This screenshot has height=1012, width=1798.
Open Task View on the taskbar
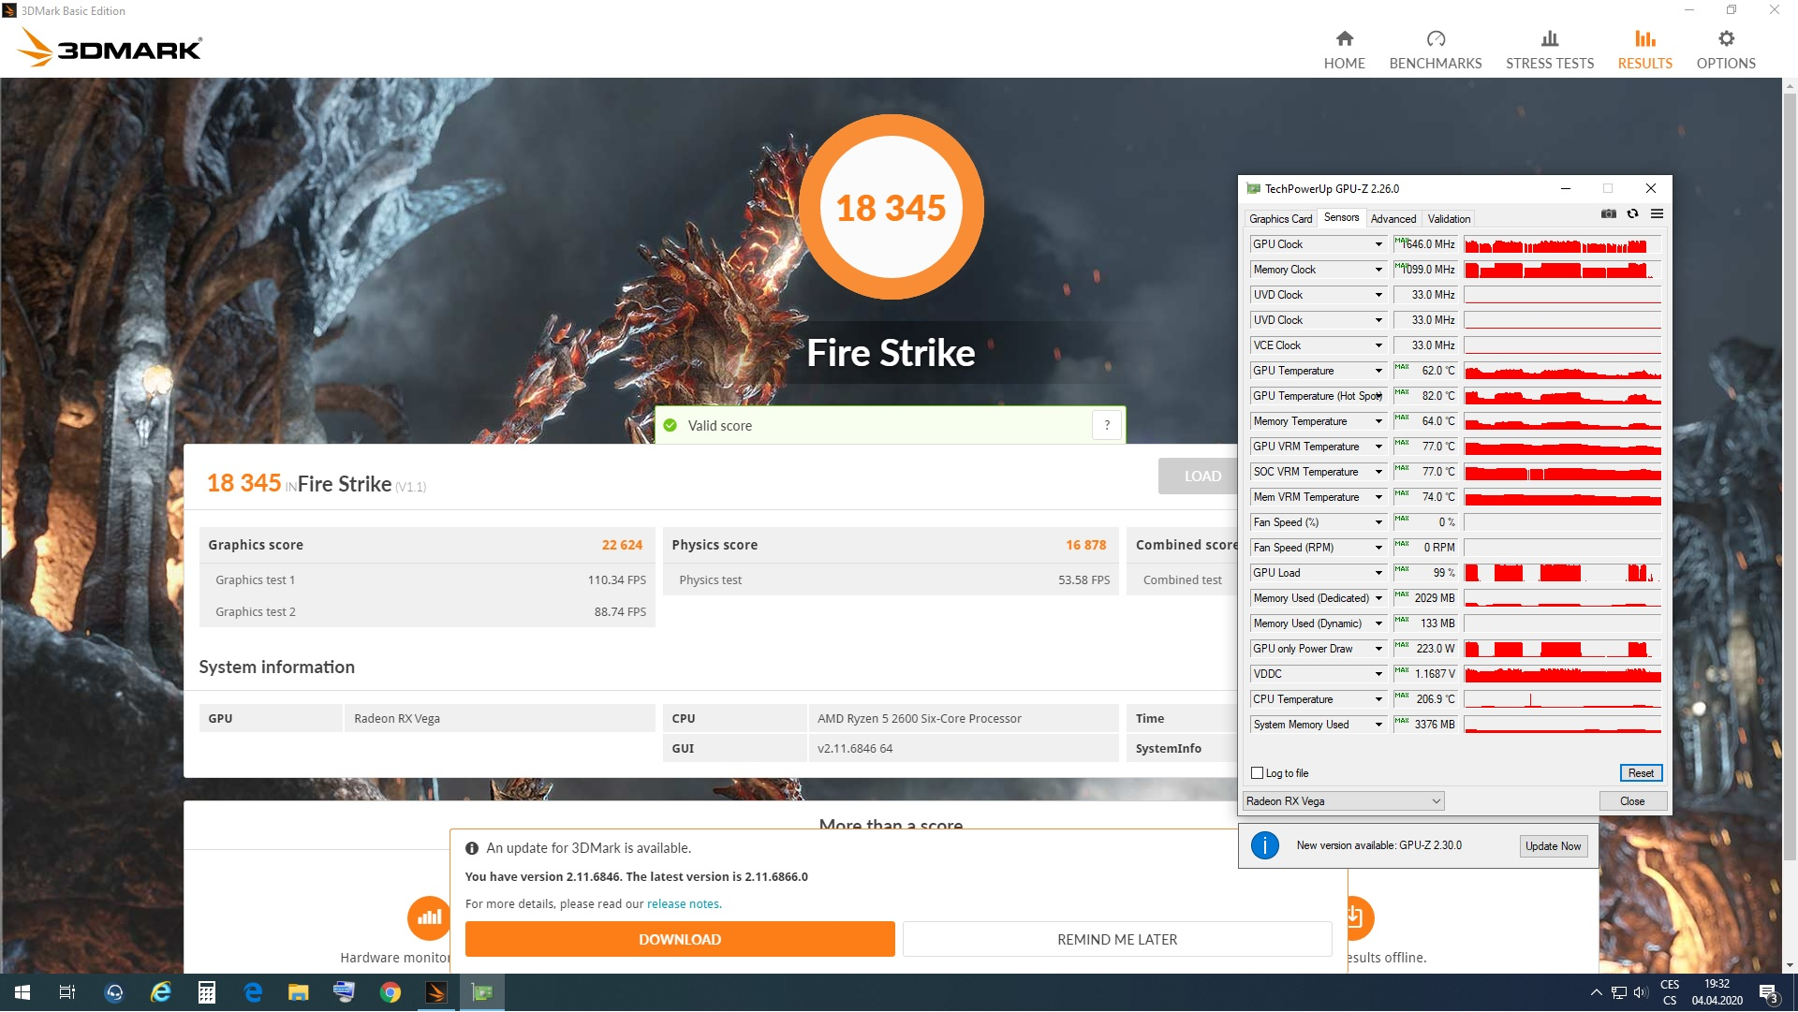point(67,992)
